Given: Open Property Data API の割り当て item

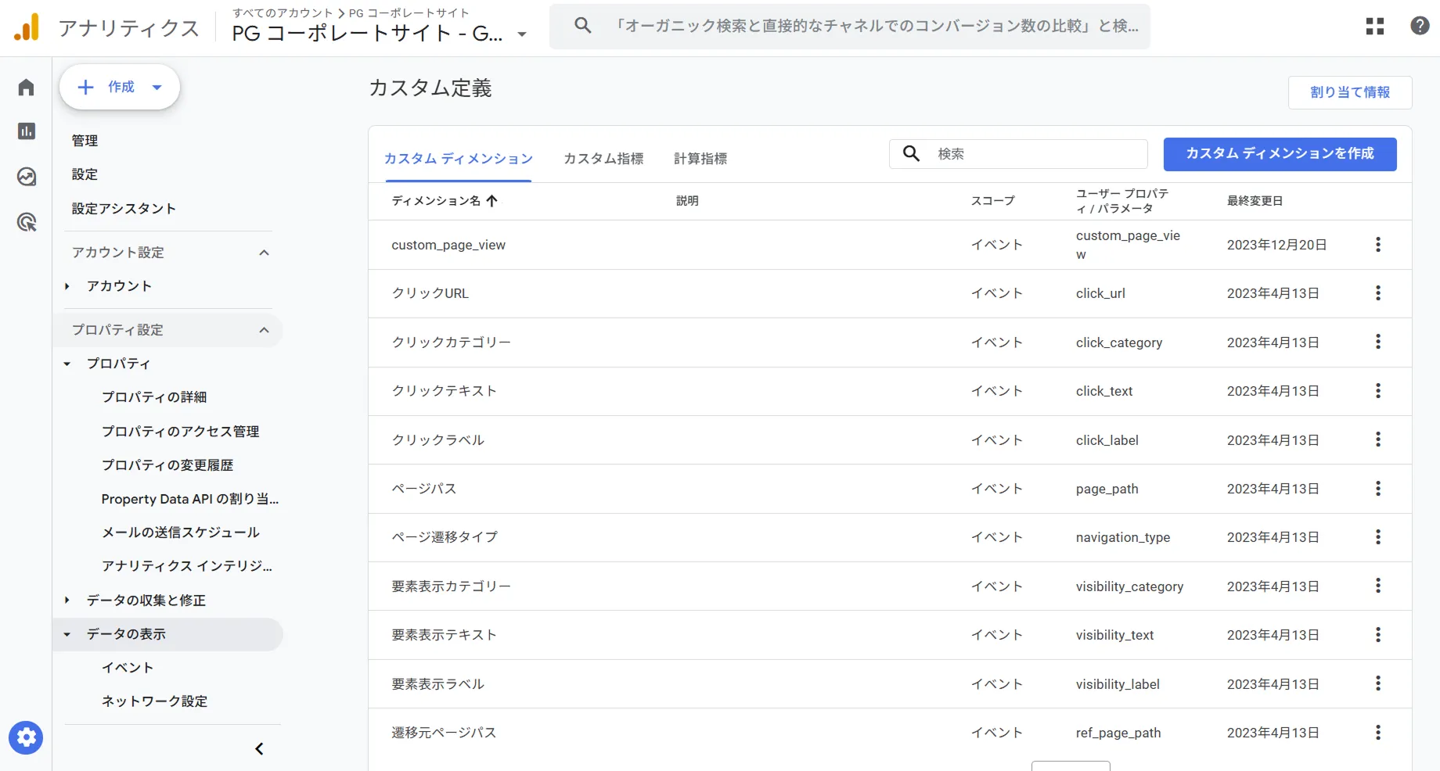Looking at the screenshot, I should point(190,499).
